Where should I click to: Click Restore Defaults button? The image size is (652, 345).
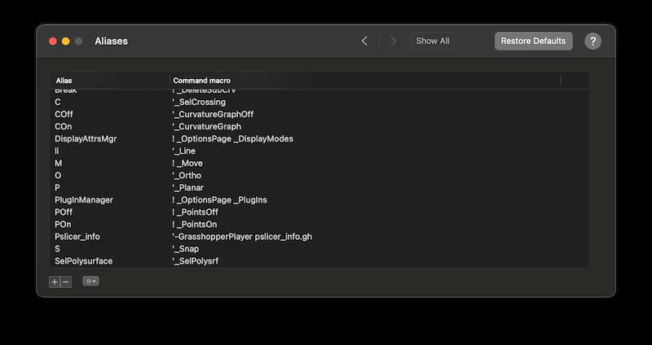(533, 41)
